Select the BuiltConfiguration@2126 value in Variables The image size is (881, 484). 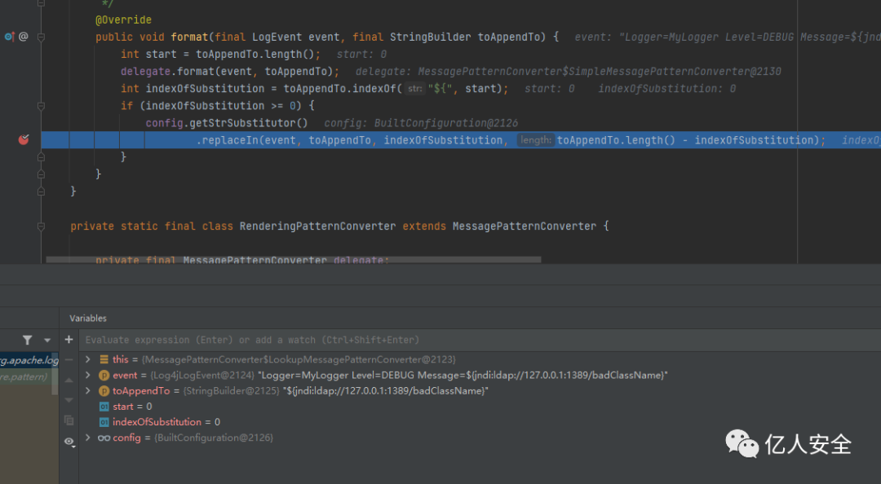pos(214,438)
